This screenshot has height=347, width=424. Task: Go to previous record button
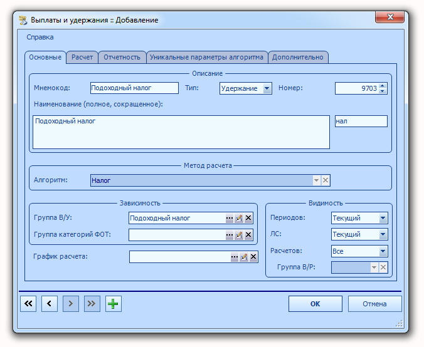(50, 304)
